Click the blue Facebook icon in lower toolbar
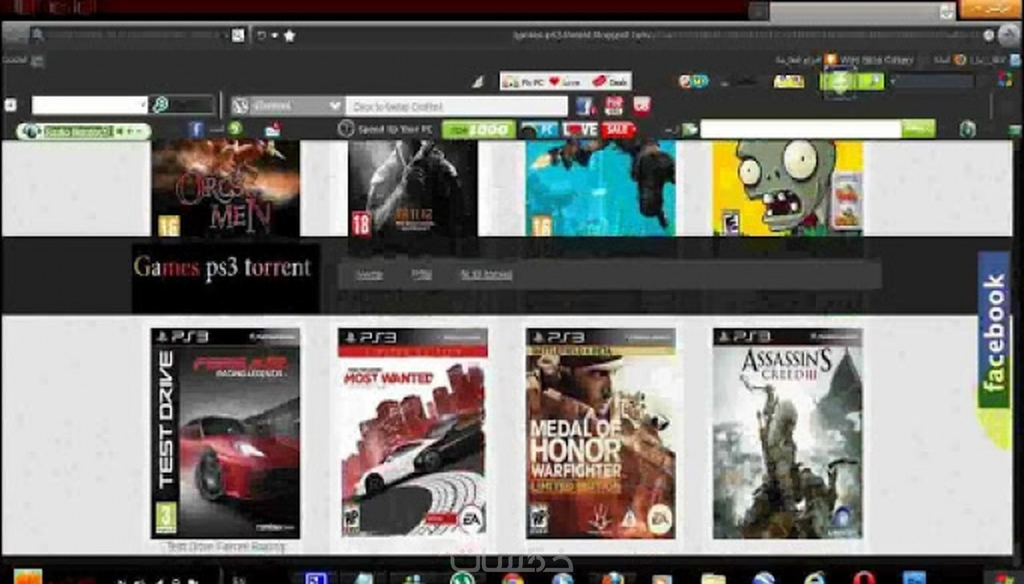This screenshot has width=1024, height=584. tap(196, 129)
